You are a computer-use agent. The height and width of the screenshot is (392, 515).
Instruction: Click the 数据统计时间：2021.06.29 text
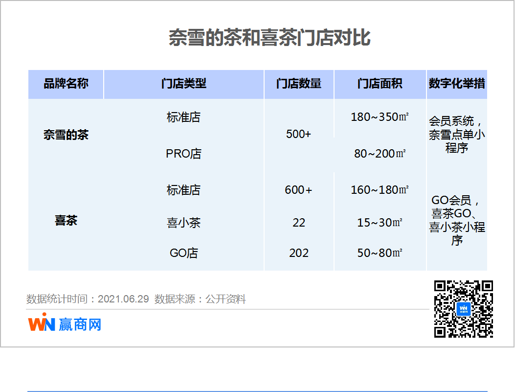(88, 299)
